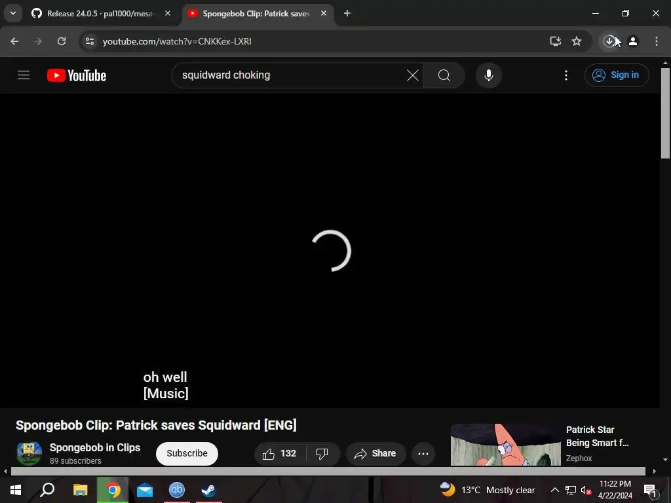Open the Chrome three-dot menu
This screenshot has height=503, width=671.
(657, 41)
